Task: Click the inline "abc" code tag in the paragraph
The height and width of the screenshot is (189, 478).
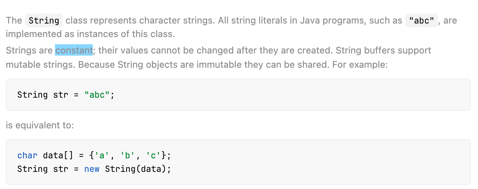Action: [x=421, y=21]
